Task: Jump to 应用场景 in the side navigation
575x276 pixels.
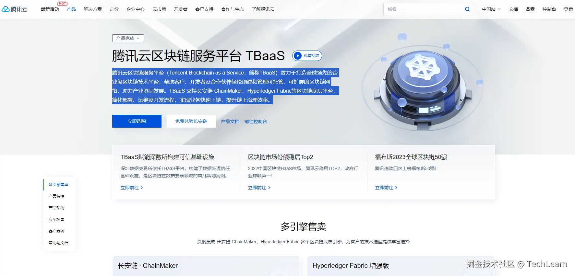Action: (56, 220)
